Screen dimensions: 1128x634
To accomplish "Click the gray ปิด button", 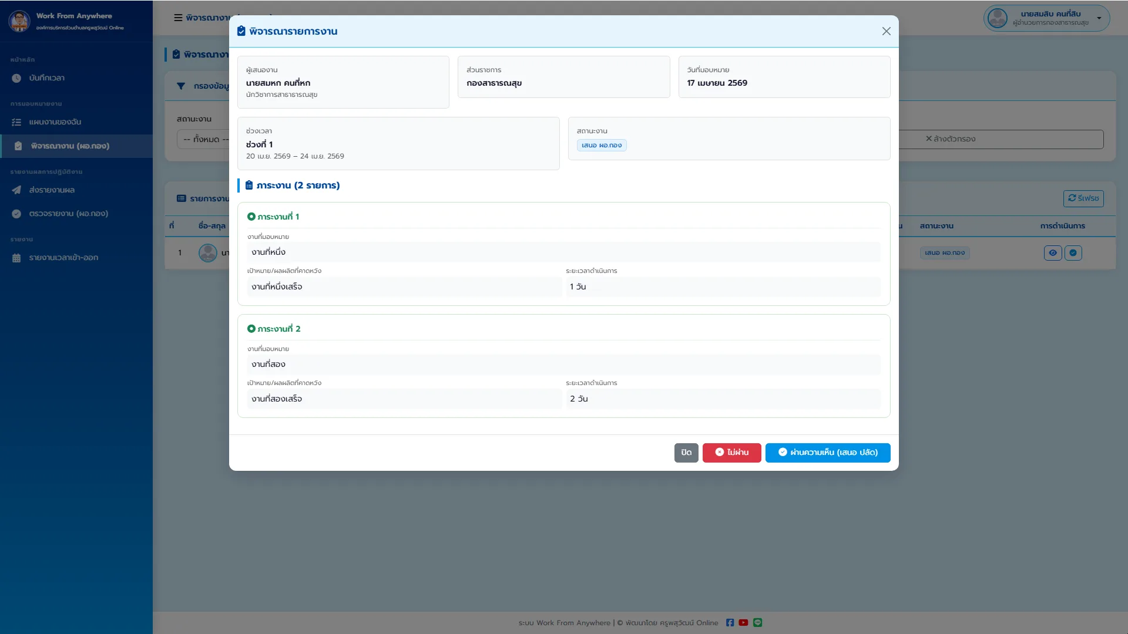I will [686, 453].
